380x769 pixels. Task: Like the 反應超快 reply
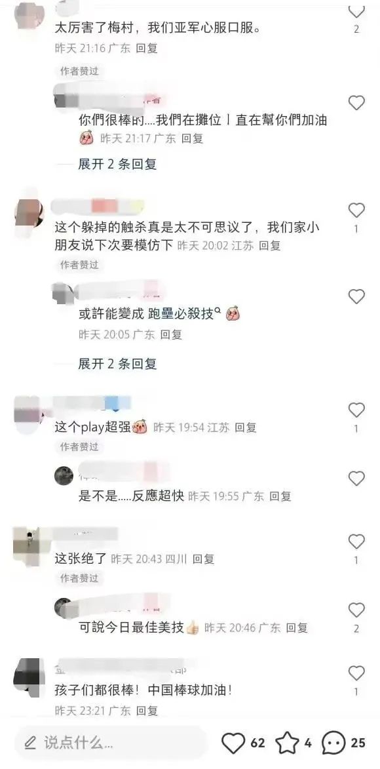[x=356, y=479]
